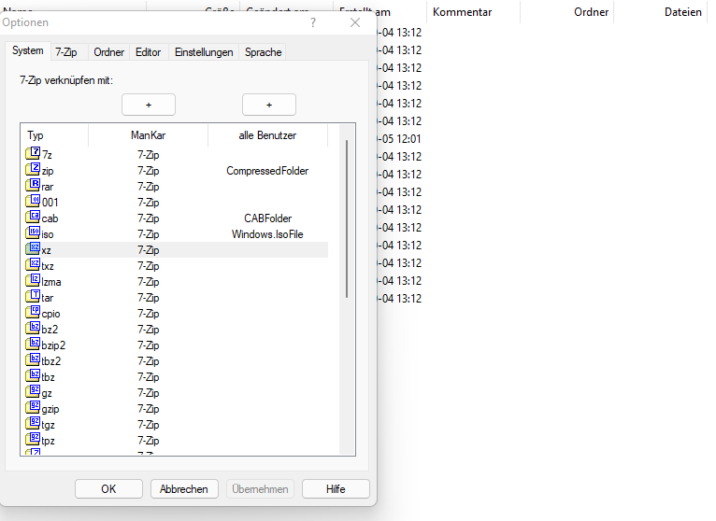Click the help question mark in title bar

pos(313,22)
